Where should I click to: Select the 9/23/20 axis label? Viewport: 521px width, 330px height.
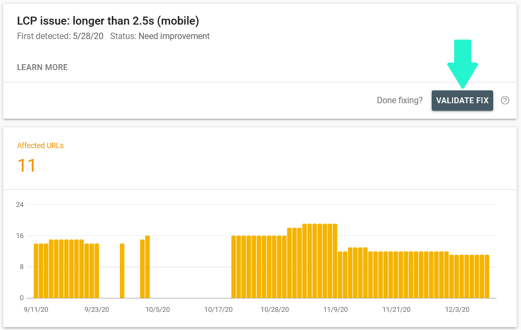tap(97, 309)
